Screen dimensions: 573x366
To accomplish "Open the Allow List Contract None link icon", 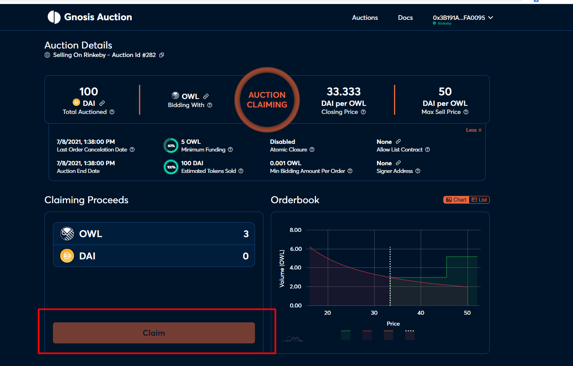I will pyautogui.click(x=398, y=141).
